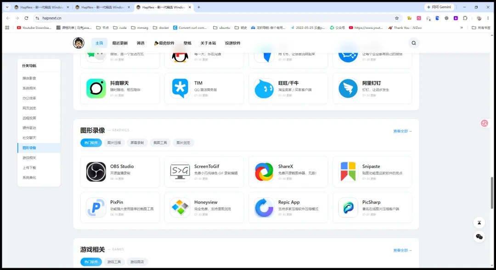Open the Snipaste app icon
This screenshot has width=496, height=270.
[348, 172]
